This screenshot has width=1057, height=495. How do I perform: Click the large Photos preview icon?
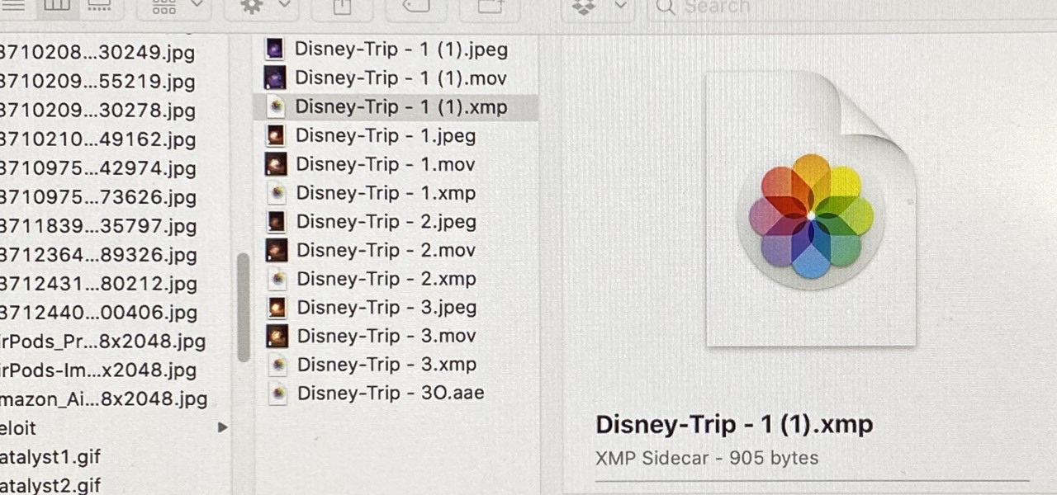[811, 210]
